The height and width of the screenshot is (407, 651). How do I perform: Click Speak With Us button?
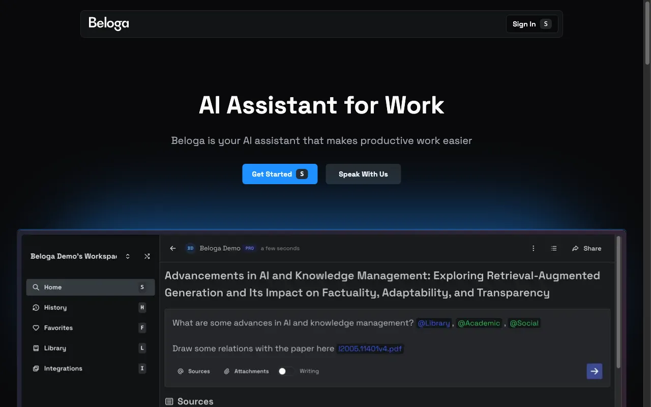tap(363, 174)
